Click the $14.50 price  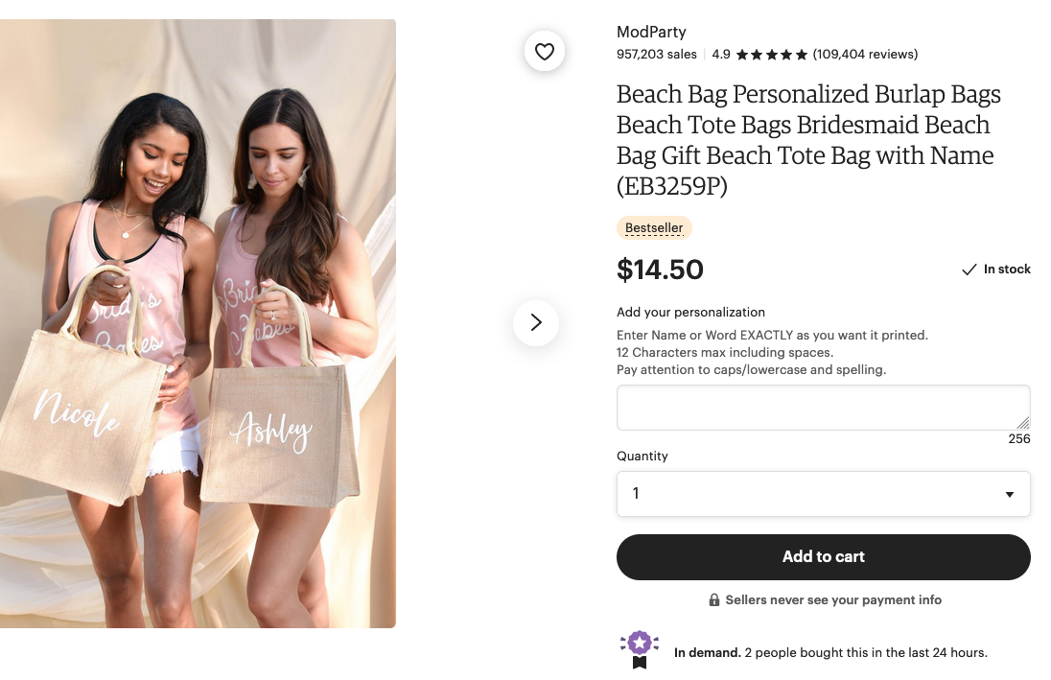click(660, 270)
